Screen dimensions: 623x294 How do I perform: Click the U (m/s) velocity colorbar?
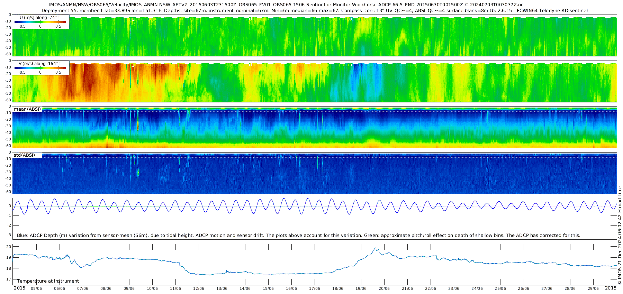point(40,22)
